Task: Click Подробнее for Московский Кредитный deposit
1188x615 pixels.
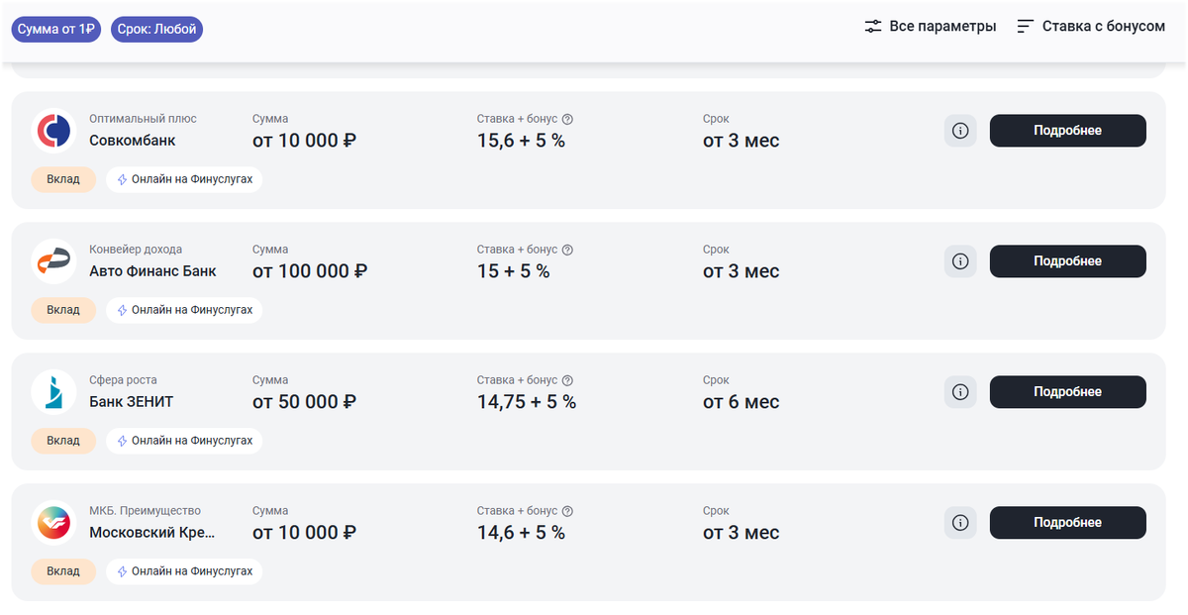Action: click(x=1068, y=523)
